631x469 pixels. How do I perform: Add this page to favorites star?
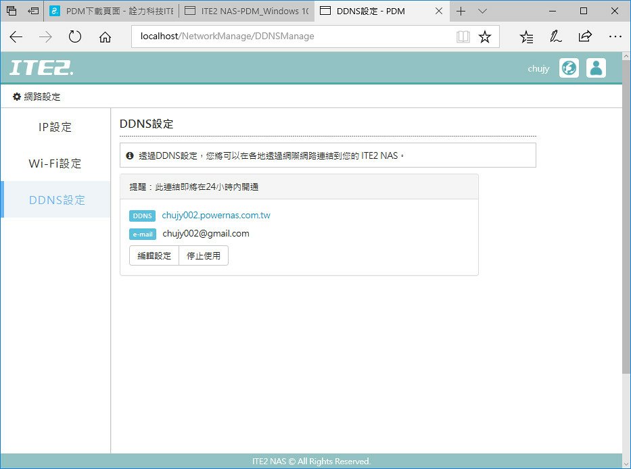coord(485,36)
